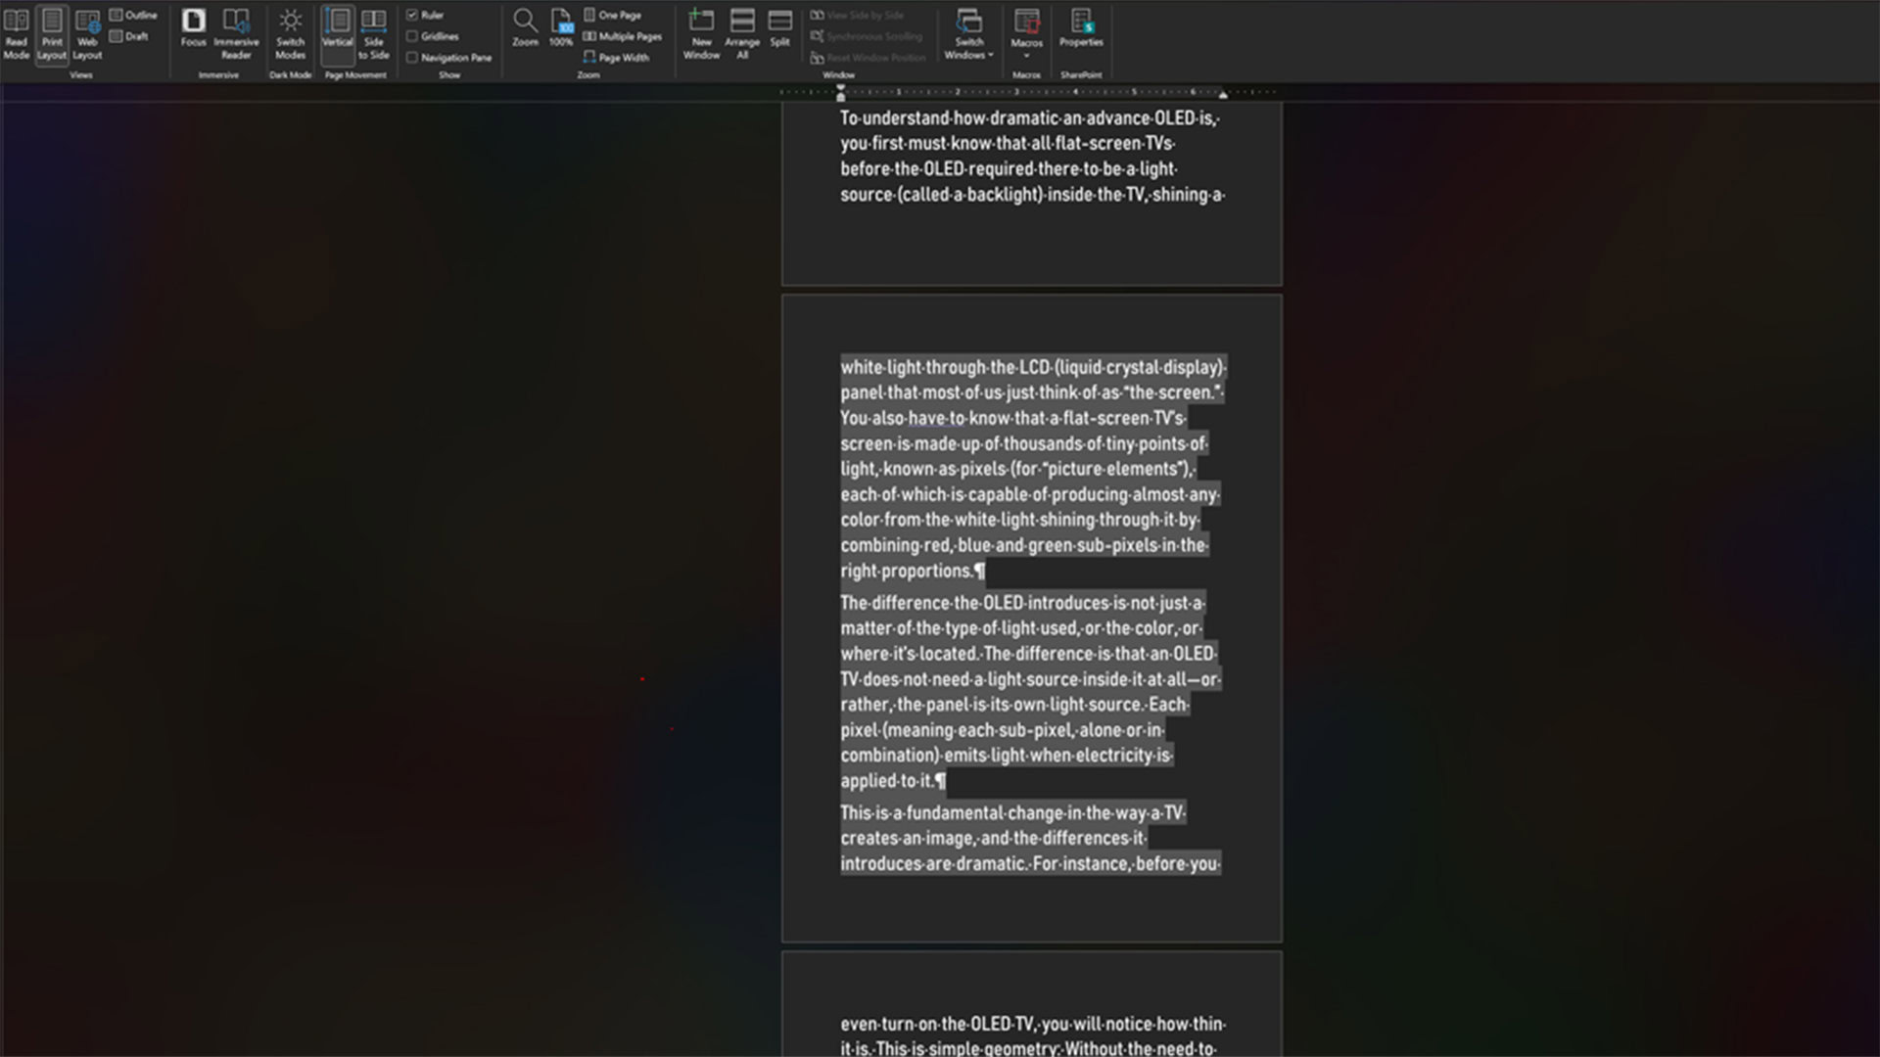This screenshot has width=1880, height=1057.
Task: Uncheck the Ruler checkbox
Action: point(412,15)
